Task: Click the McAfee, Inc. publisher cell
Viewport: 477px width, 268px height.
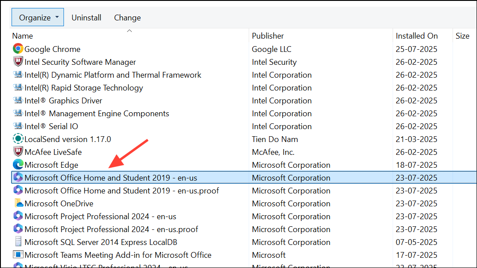Action: pos(273,152)
